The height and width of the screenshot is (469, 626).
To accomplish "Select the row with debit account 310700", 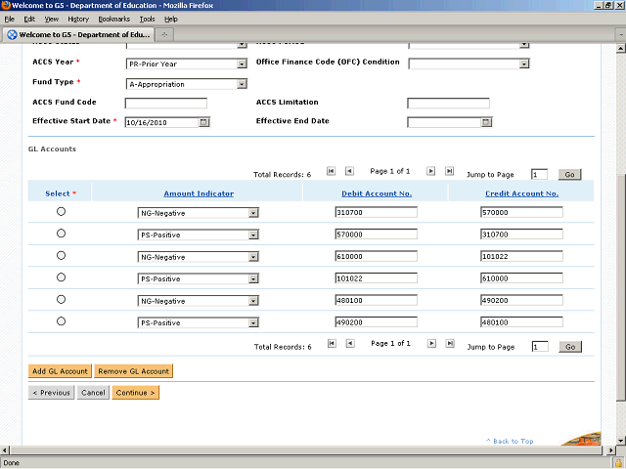I will click(62, 211).
